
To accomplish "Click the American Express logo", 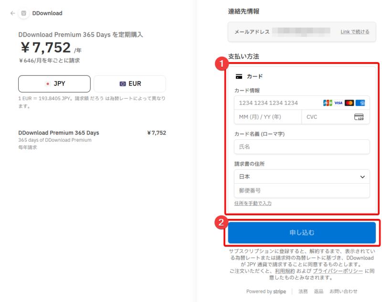I will point(360,103).
